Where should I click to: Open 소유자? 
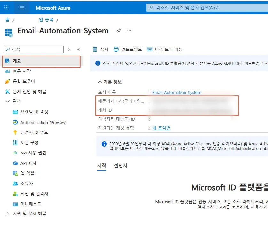pyautogui.click(x=27, y=184)
